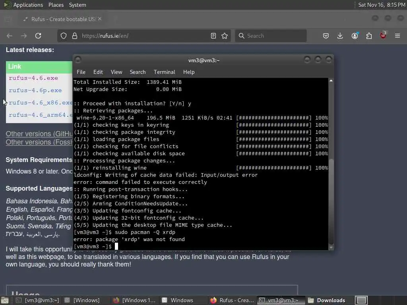407x305 pixels.
Task: Open the Firefox hamburger menu
Action: [397, 36]
